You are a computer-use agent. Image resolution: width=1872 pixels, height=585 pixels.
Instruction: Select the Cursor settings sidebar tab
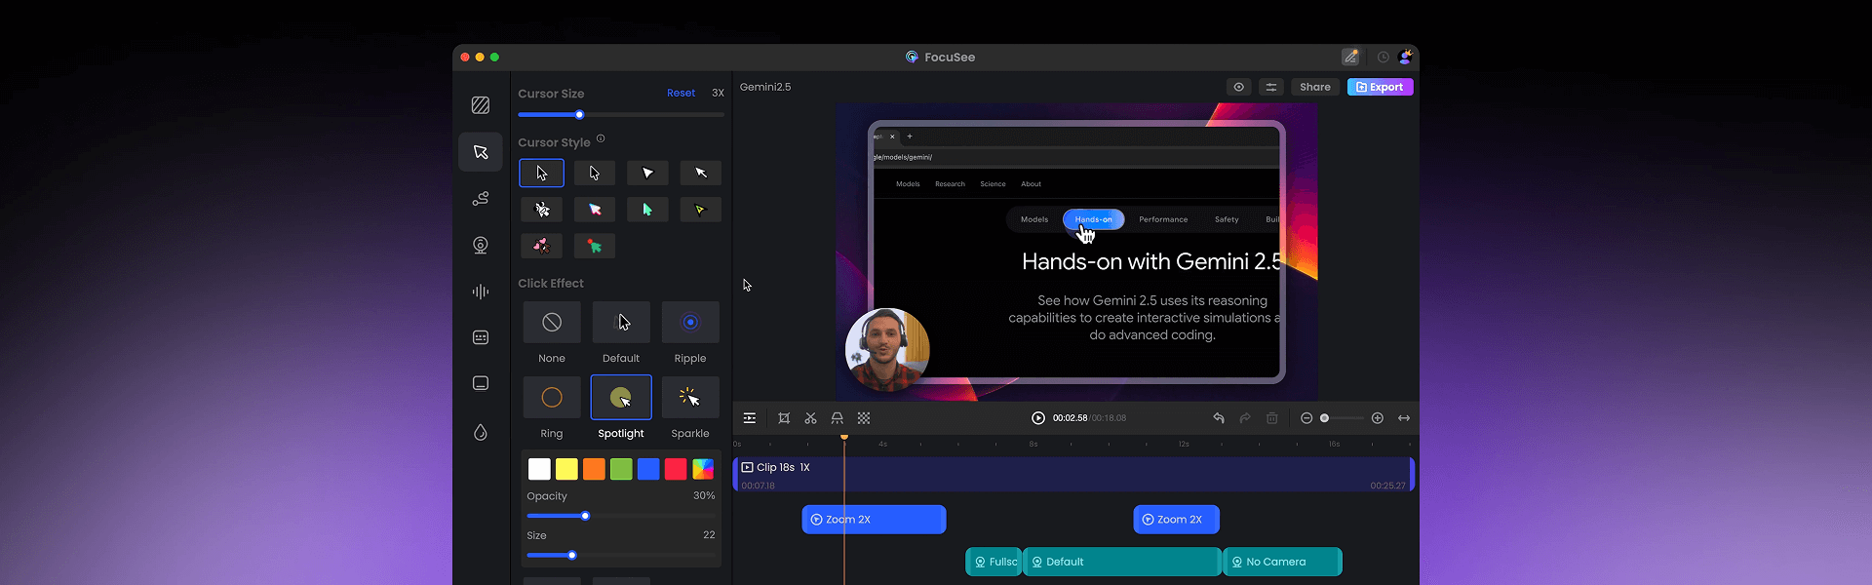coord(481,152)
